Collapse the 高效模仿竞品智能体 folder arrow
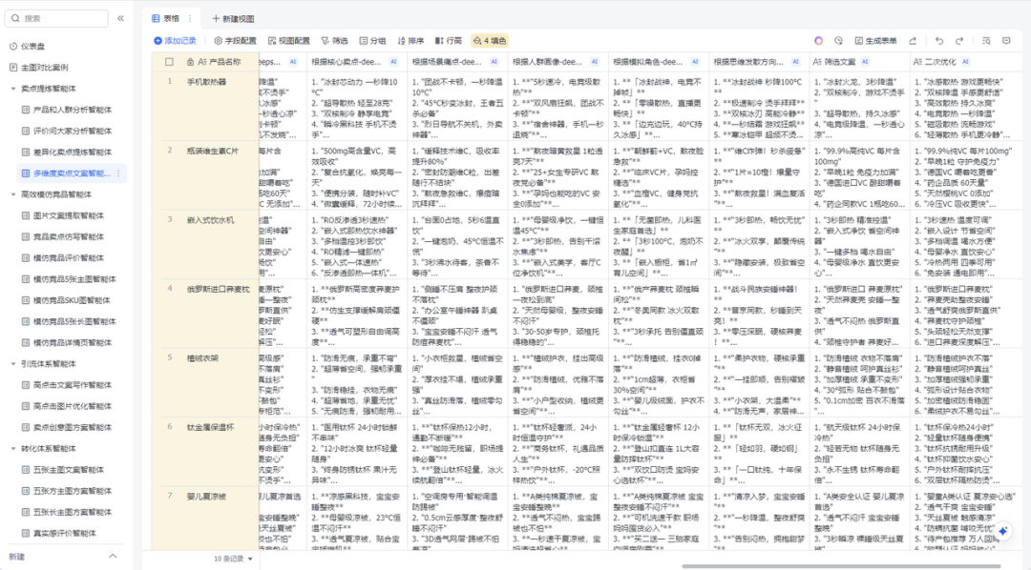 tap(13, 194)
